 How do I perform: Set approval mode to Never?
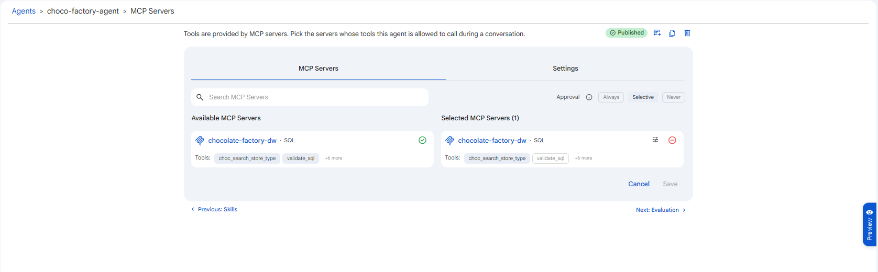click(x=674, y=97)
